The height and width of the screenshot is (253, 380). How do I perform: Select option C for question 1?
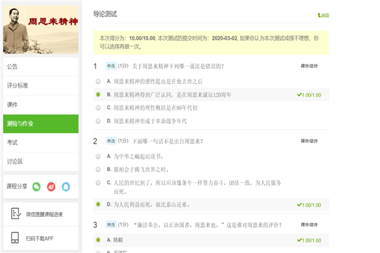[98, 108]
